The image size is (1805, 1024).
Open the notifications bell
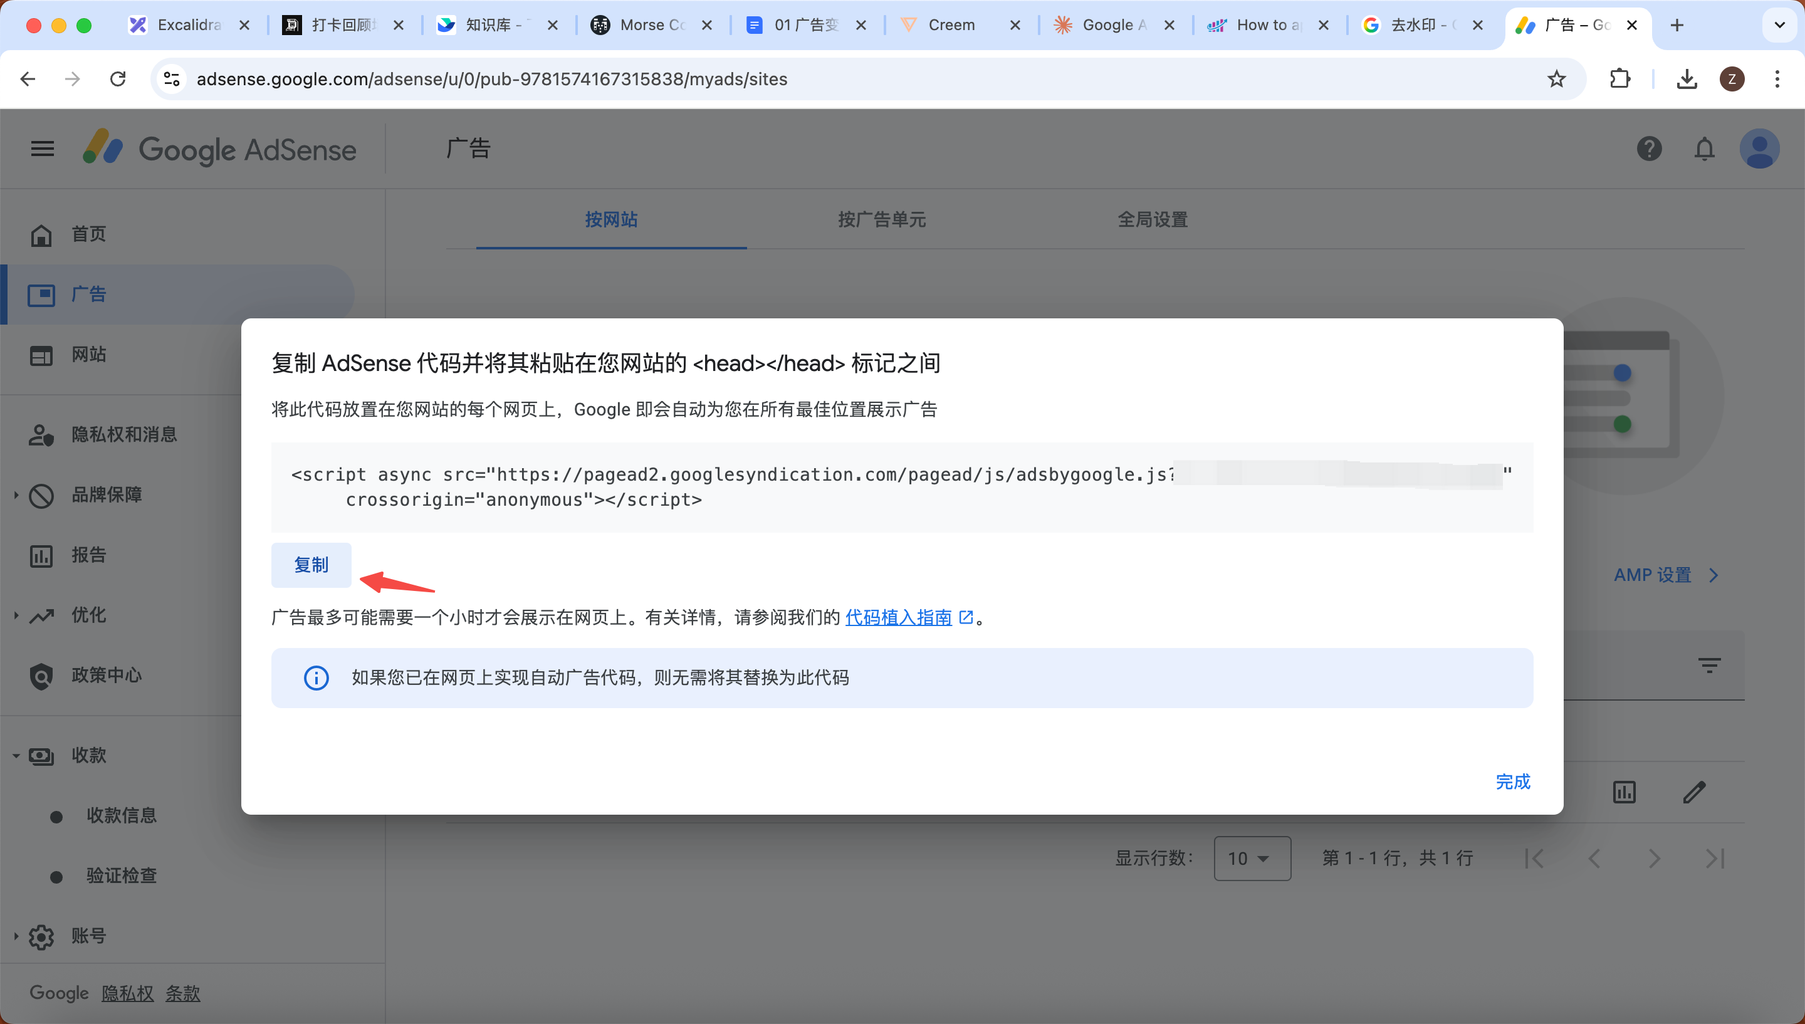1705,149
